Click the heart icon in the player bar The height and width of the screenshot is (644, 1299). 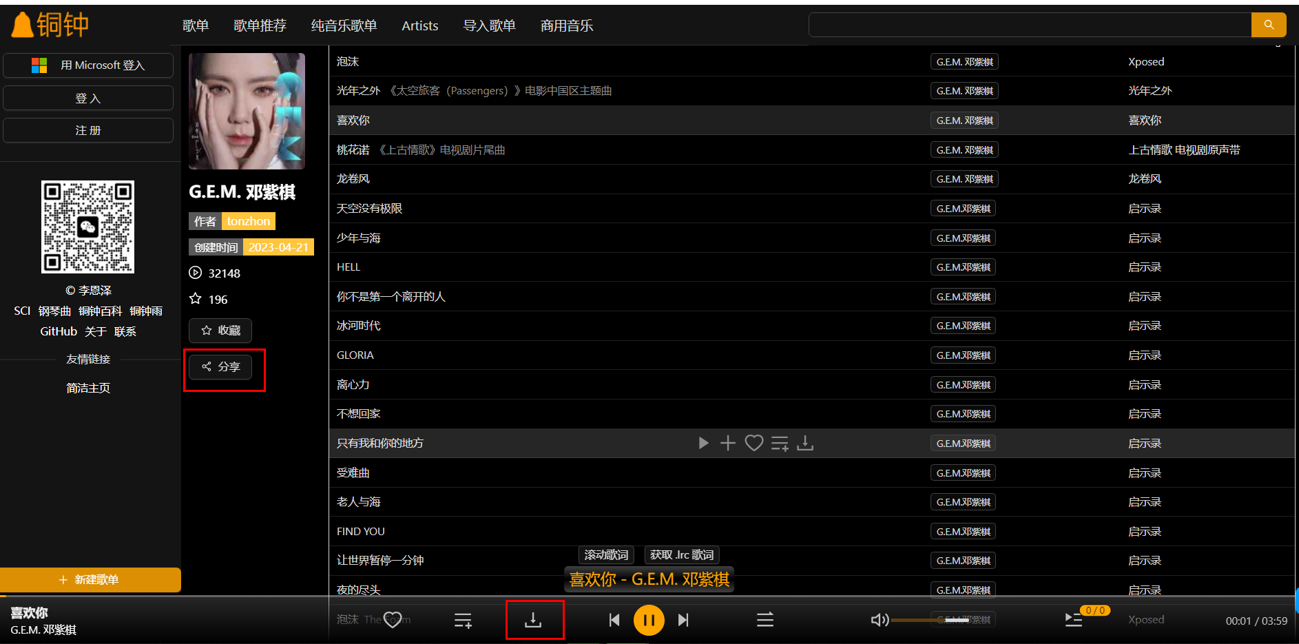pos(393,620)
